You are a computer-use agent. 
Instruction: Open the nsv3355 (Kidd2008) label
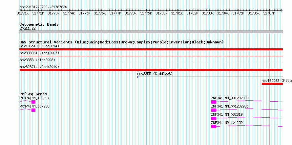point(155,74)
